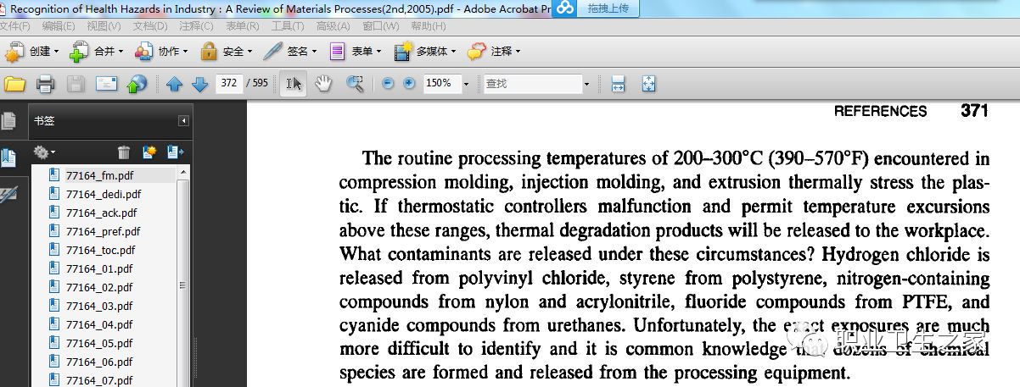The image size is (1020, 387).
Task: Open the 高级(A) menu
Action: pyautogui.click(x=333, y=26)
